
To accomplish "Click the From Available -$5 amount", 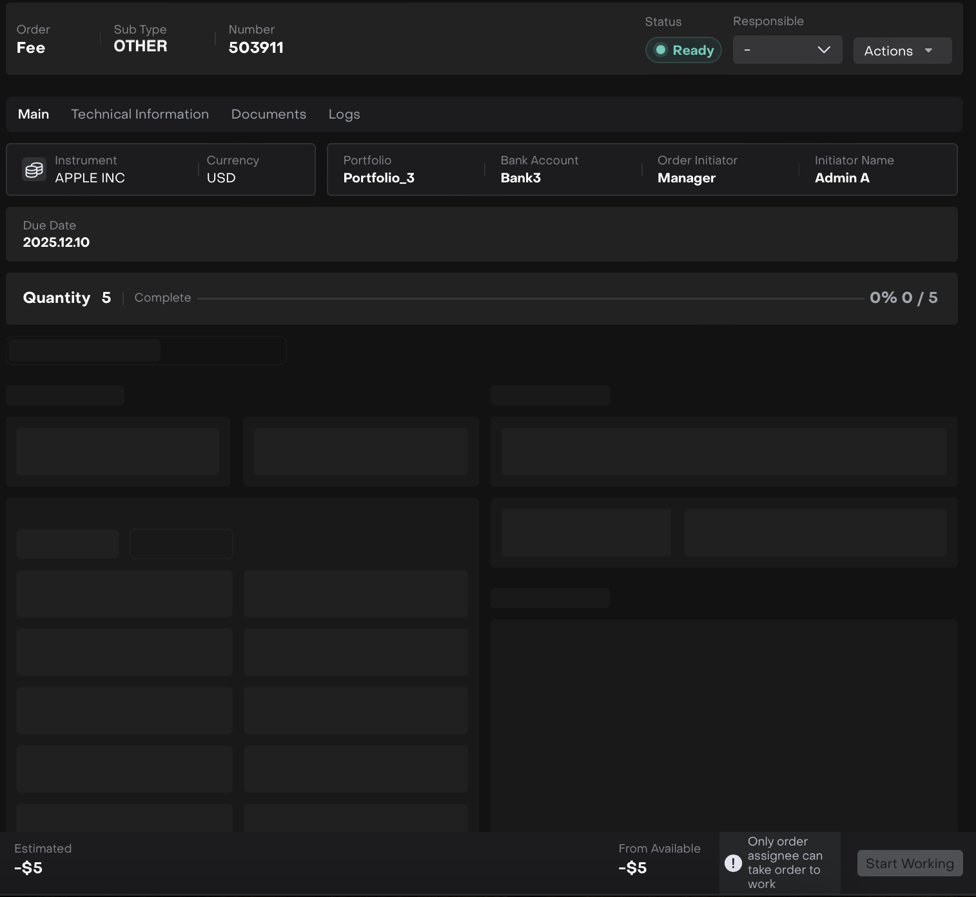I will [x=632, y=868].
